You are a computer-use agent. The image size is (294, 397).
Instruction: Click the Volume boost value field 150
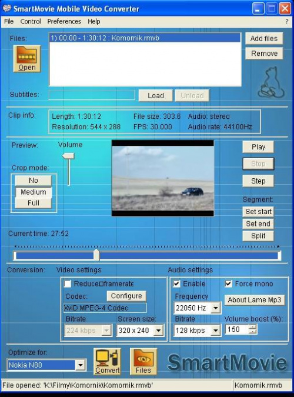[x=237, y=329]
